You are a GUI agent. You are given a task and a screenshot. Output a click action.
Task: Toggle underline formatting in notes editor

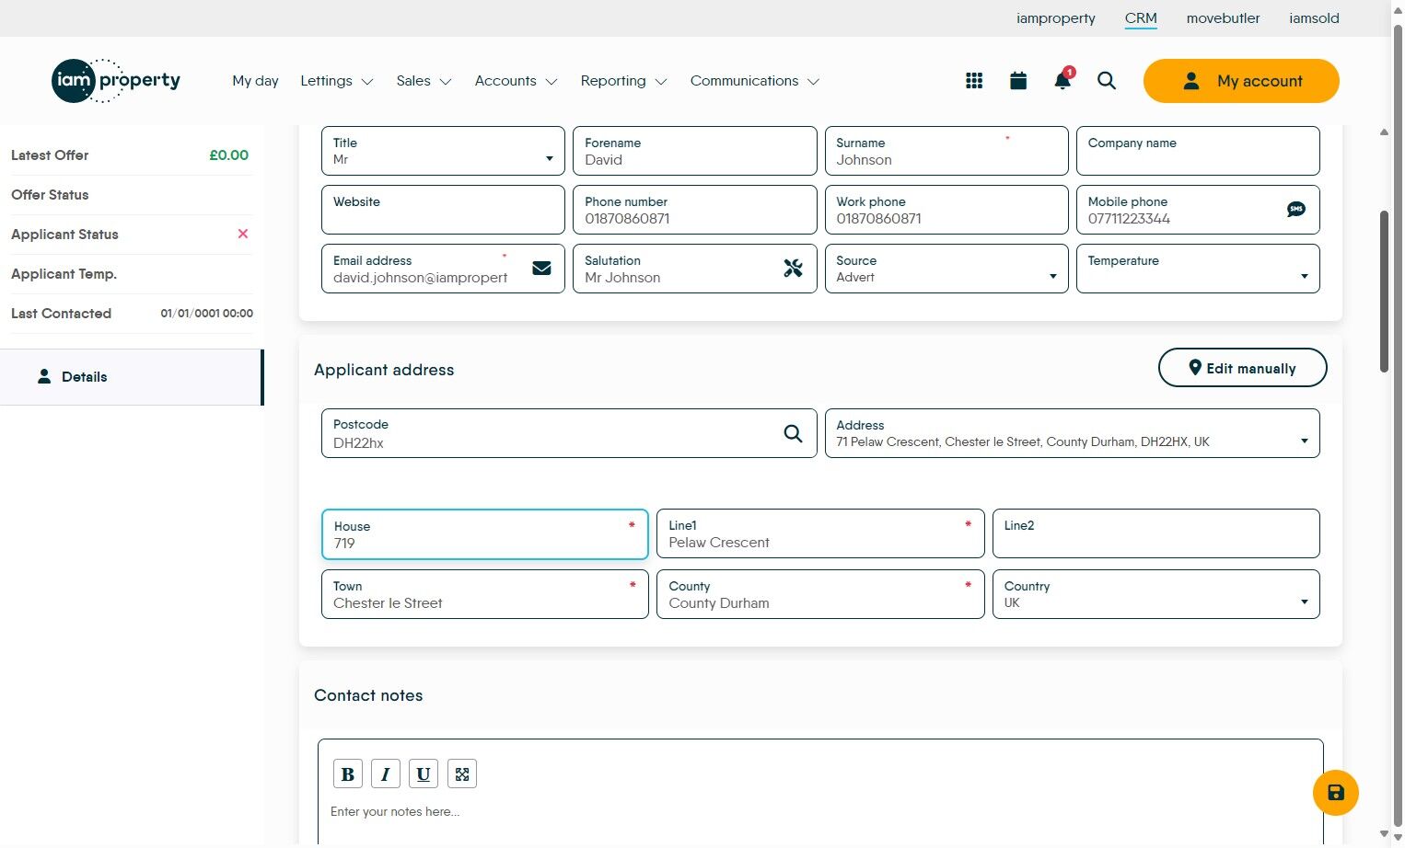pos(424,774)
